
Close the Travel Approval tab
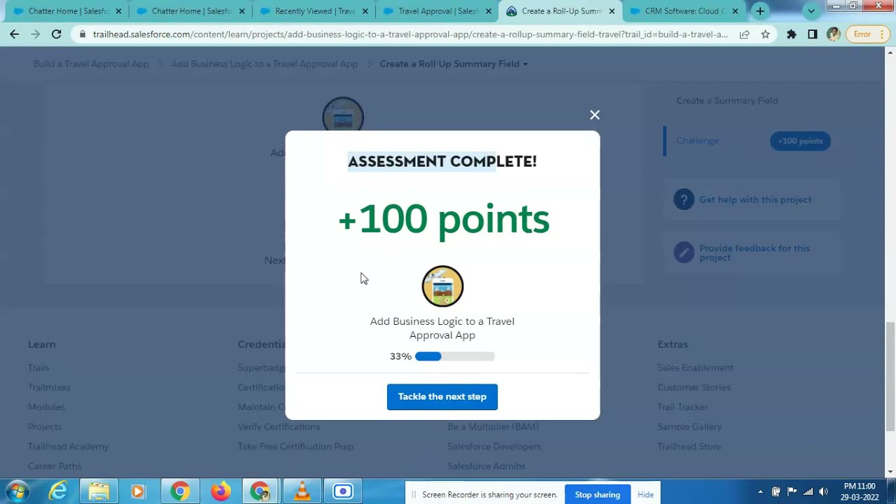[489, 11]
